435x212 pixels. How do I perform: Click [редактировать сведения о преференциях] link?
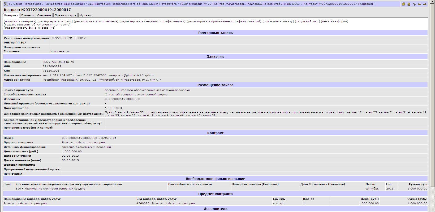(x=153, y=21)
